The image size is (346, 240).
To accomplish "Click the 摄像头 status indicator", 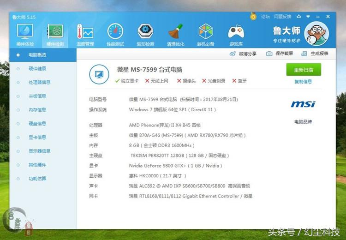I will pos(186,81).
